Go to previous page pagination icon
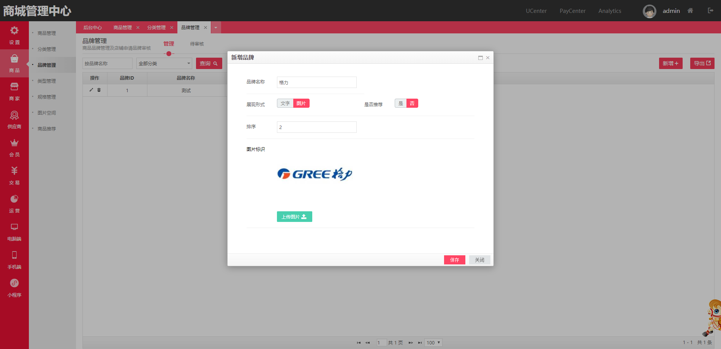721x349 pixels. [368, 343]
